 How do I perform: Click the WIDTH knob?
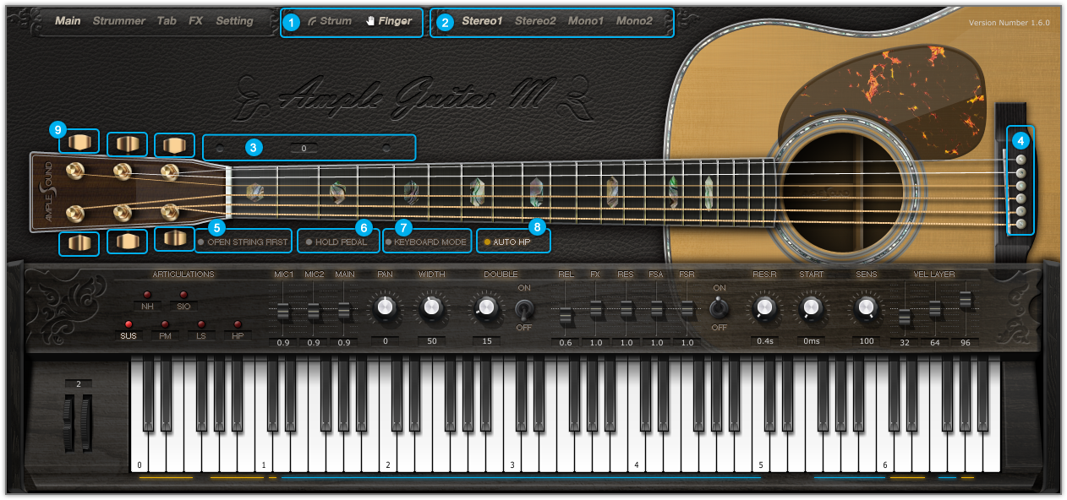coord(431,307)
